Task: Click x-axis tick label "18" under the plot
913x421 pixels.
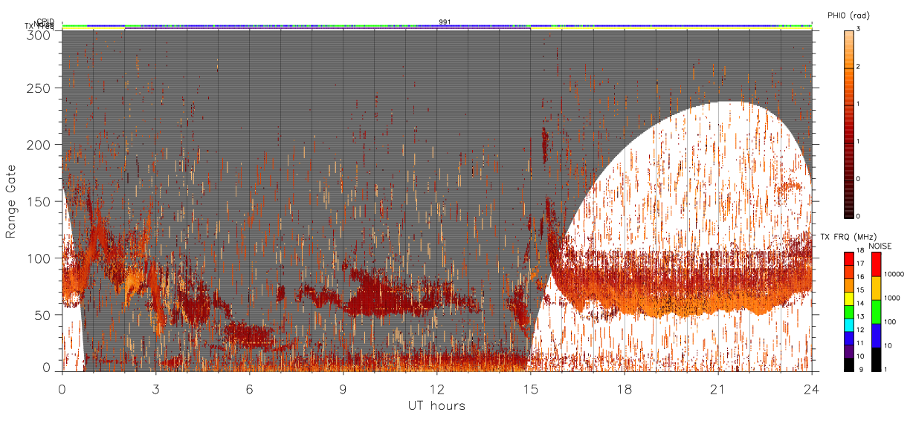Action: point(624,388)
